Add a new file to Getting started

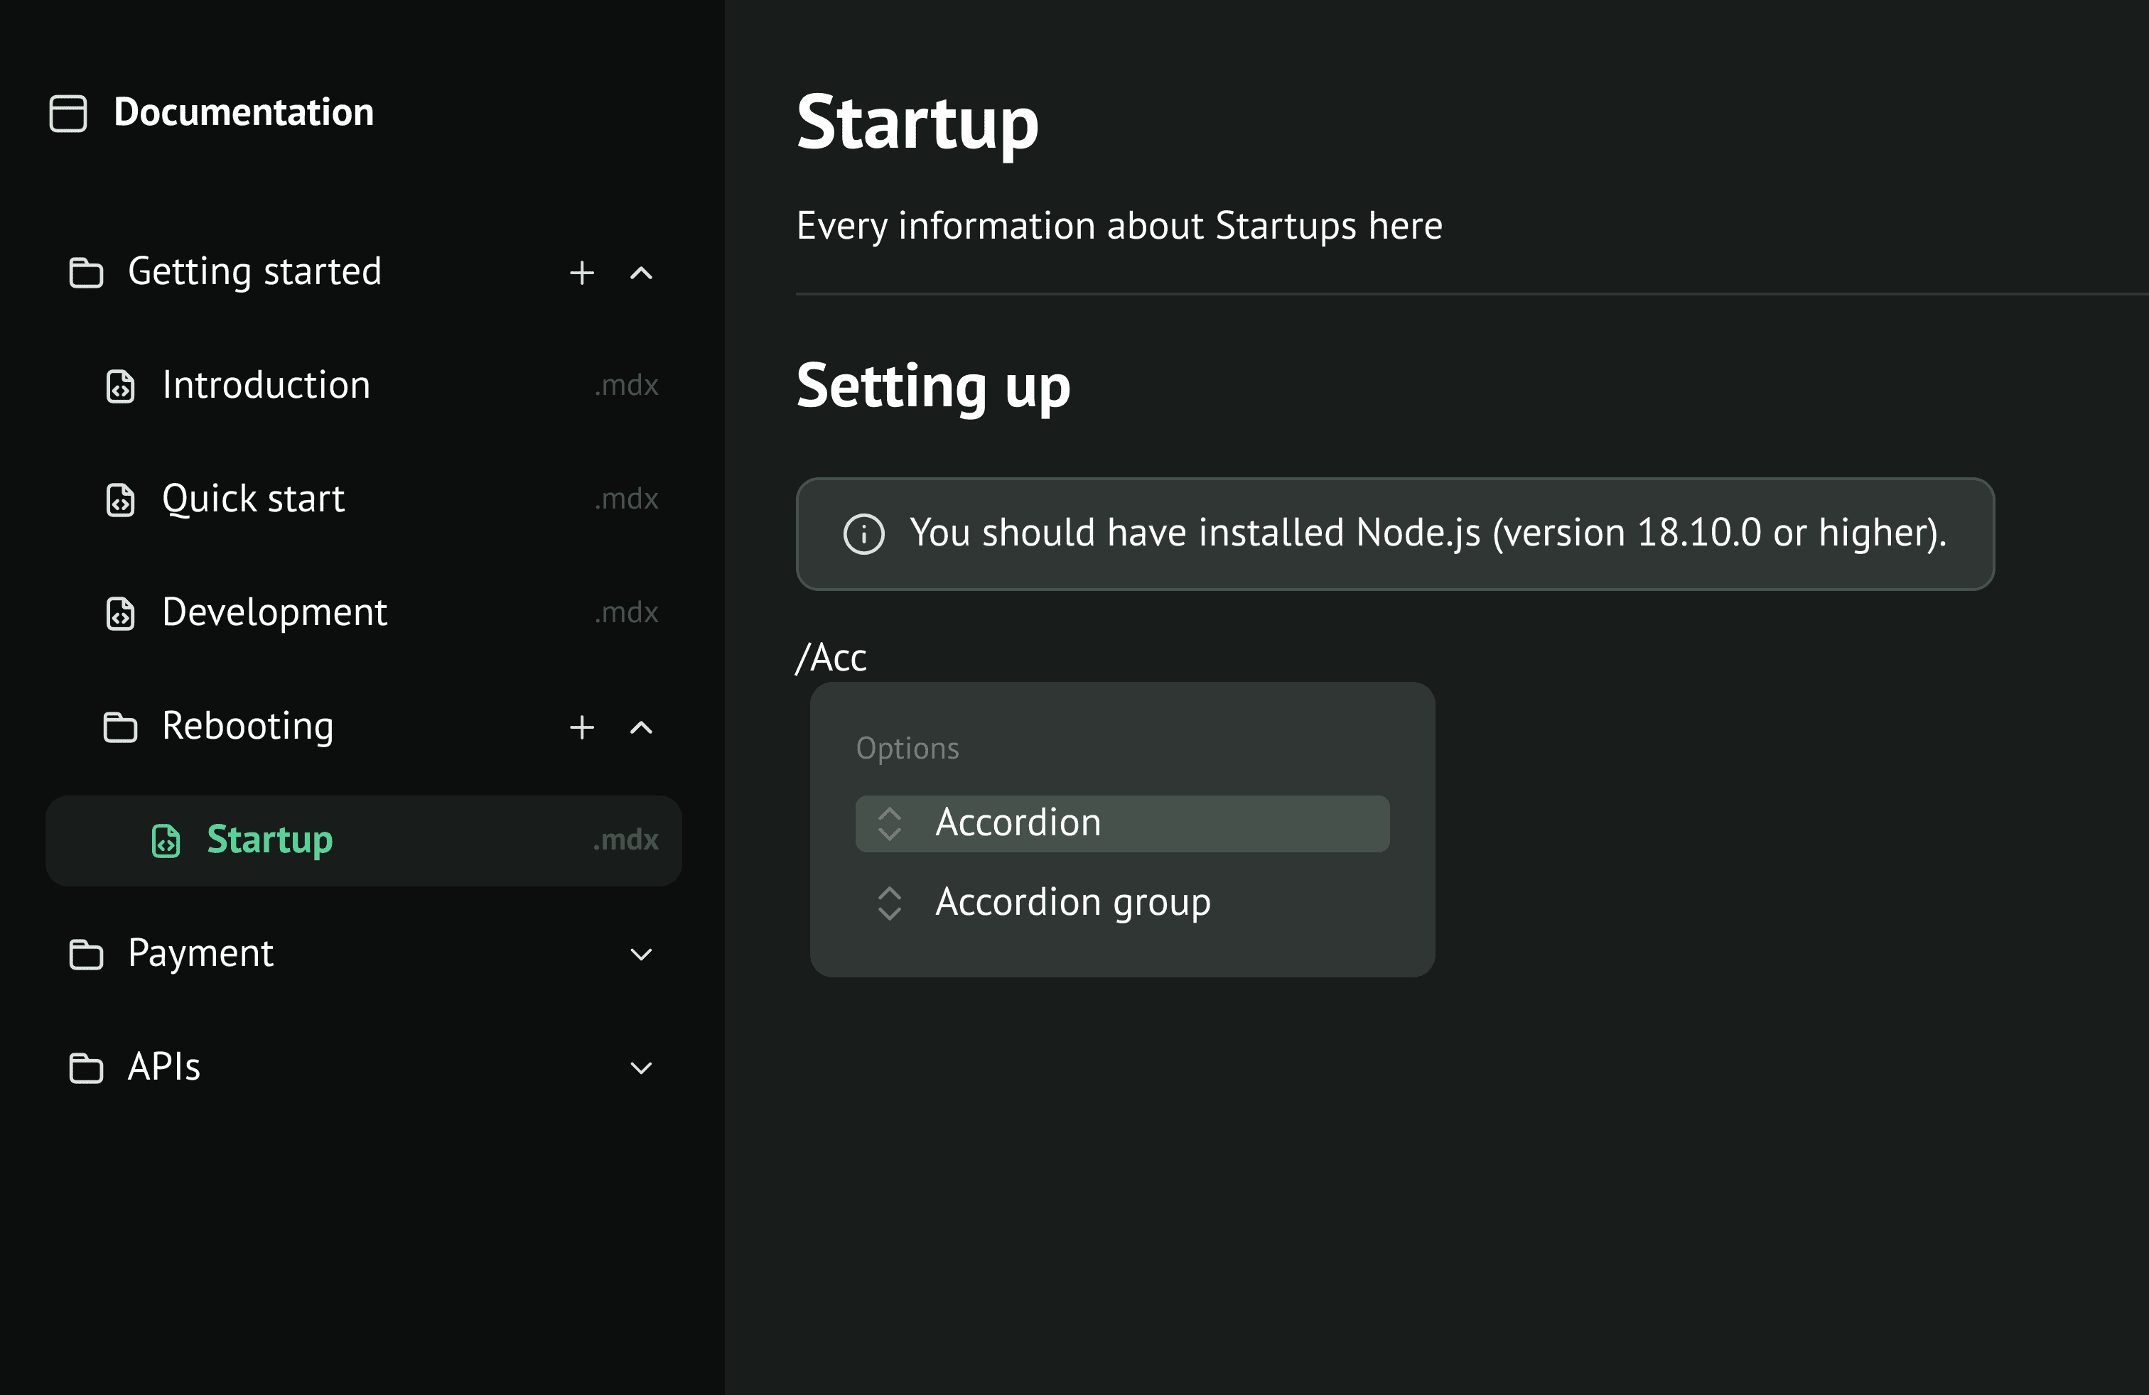pyautogui.click(x=581, y=273)
